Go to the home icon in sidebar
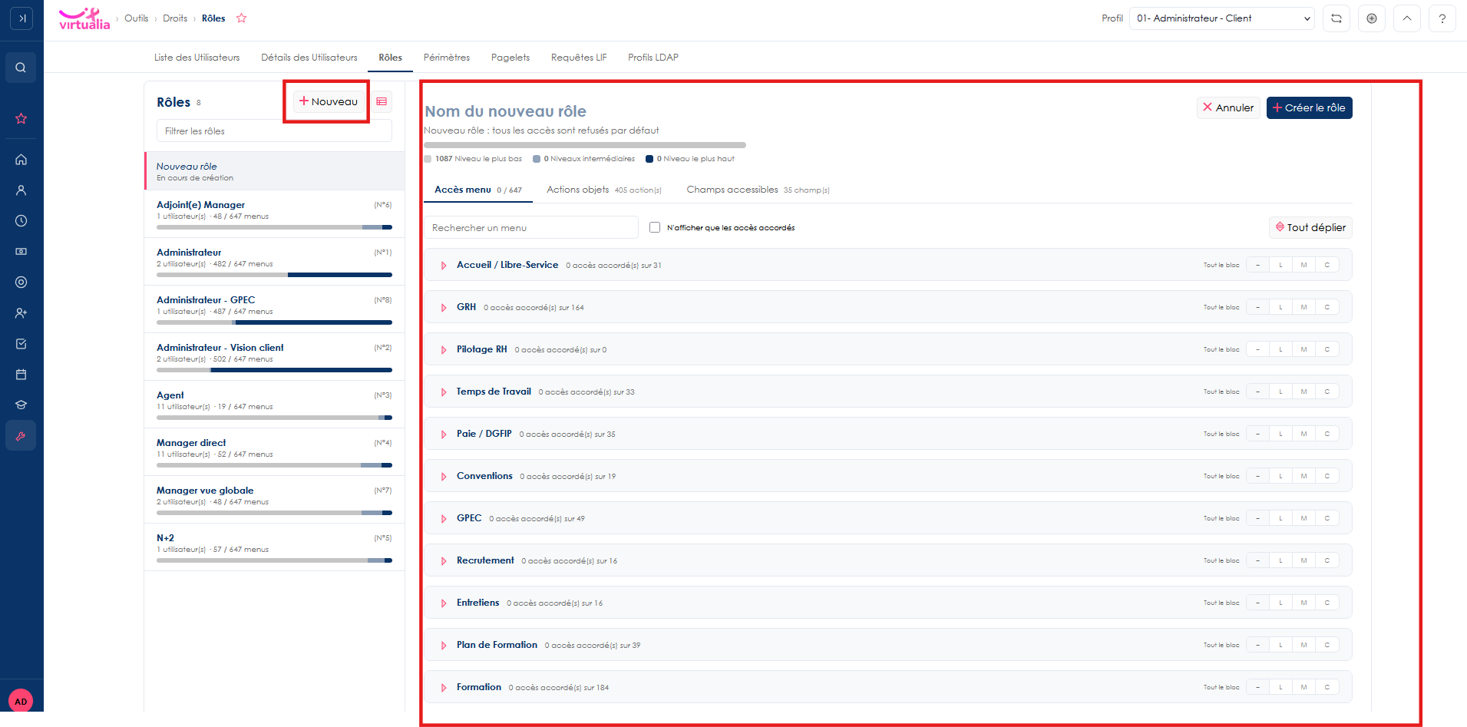The image size is (1467, 727). point(21,160)
